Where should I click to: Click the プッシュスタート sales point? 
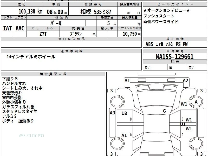(x=159, y=16)
